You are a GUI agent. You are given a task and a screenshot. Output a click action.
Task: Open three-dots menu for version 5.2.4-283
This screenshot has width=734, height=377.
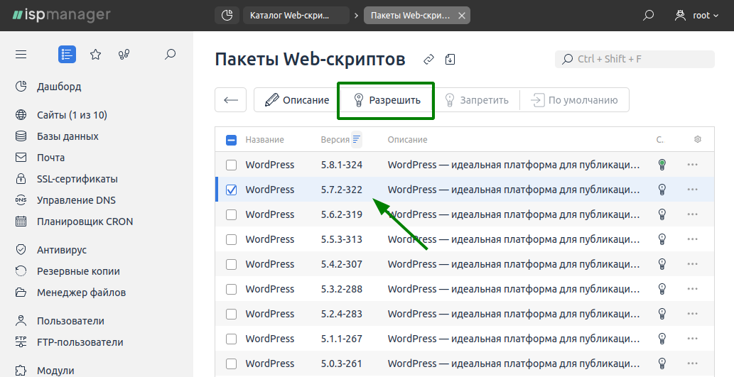click(x=692, y=314)
